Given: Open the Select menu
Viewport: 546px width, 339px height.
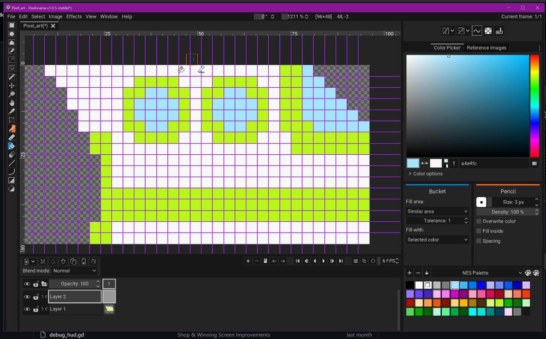Looking at the screenshot, I should click(x=38, y=16).
